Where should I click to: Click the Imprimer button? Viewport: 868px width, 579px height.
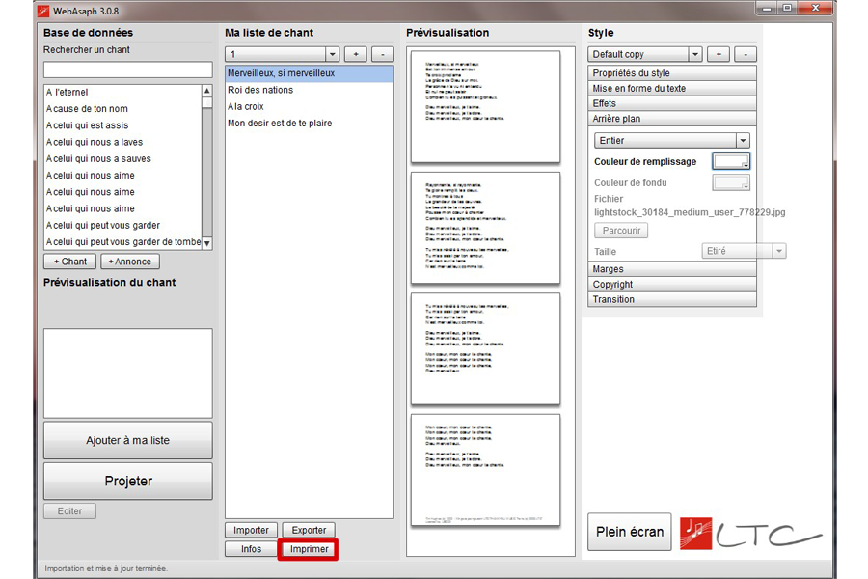tap(309, 549)
